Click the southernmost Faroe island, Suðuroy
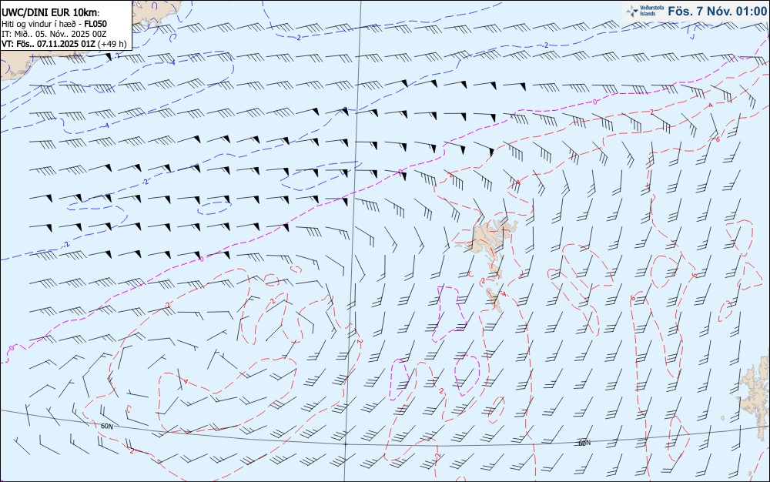 (495, 300)
